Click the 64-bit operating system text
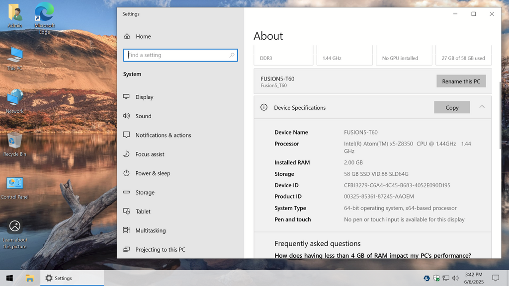The height and width of the screenshot is (286, 509). pyautogui.click(x=400, y=208)
